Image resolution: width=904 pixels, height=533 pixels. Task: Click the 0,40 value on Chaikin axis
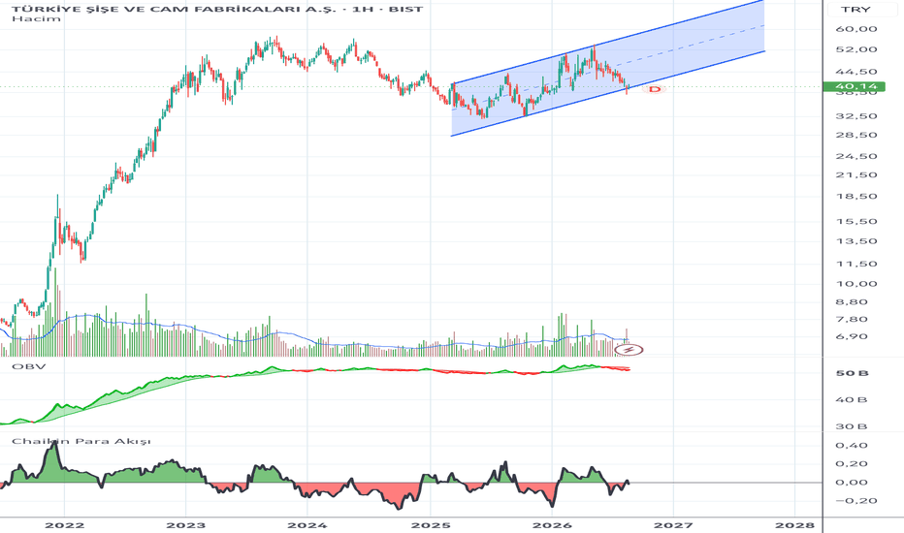coord(851,445)
